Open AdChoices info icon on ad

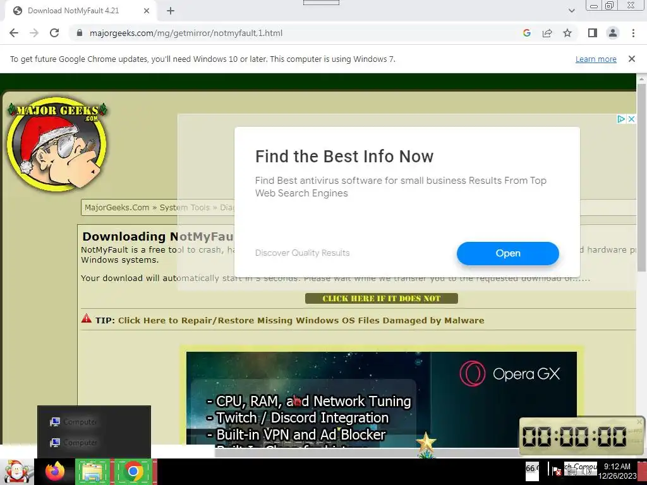click(x=621, y=119)
